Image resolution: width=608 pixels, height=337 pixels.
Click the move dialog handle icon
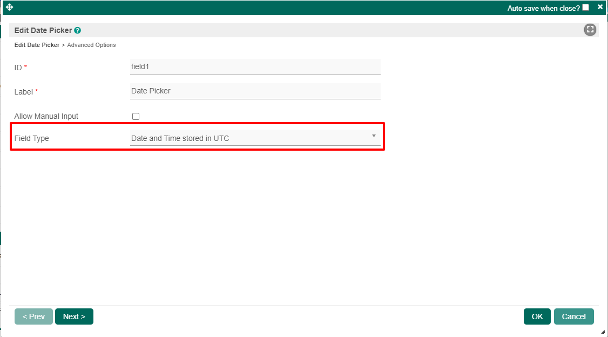tap(9, 7)
